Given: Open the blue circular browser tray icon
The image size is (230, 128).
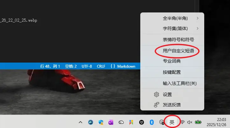Looking at the screenshot, I should coord(90,122).
